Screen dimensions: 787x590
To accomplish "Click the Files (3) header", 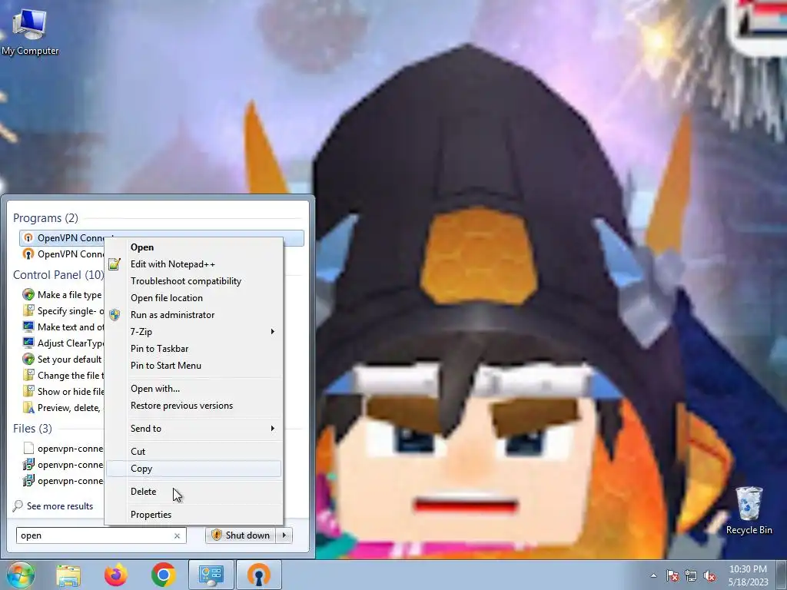I will [32, 429].
